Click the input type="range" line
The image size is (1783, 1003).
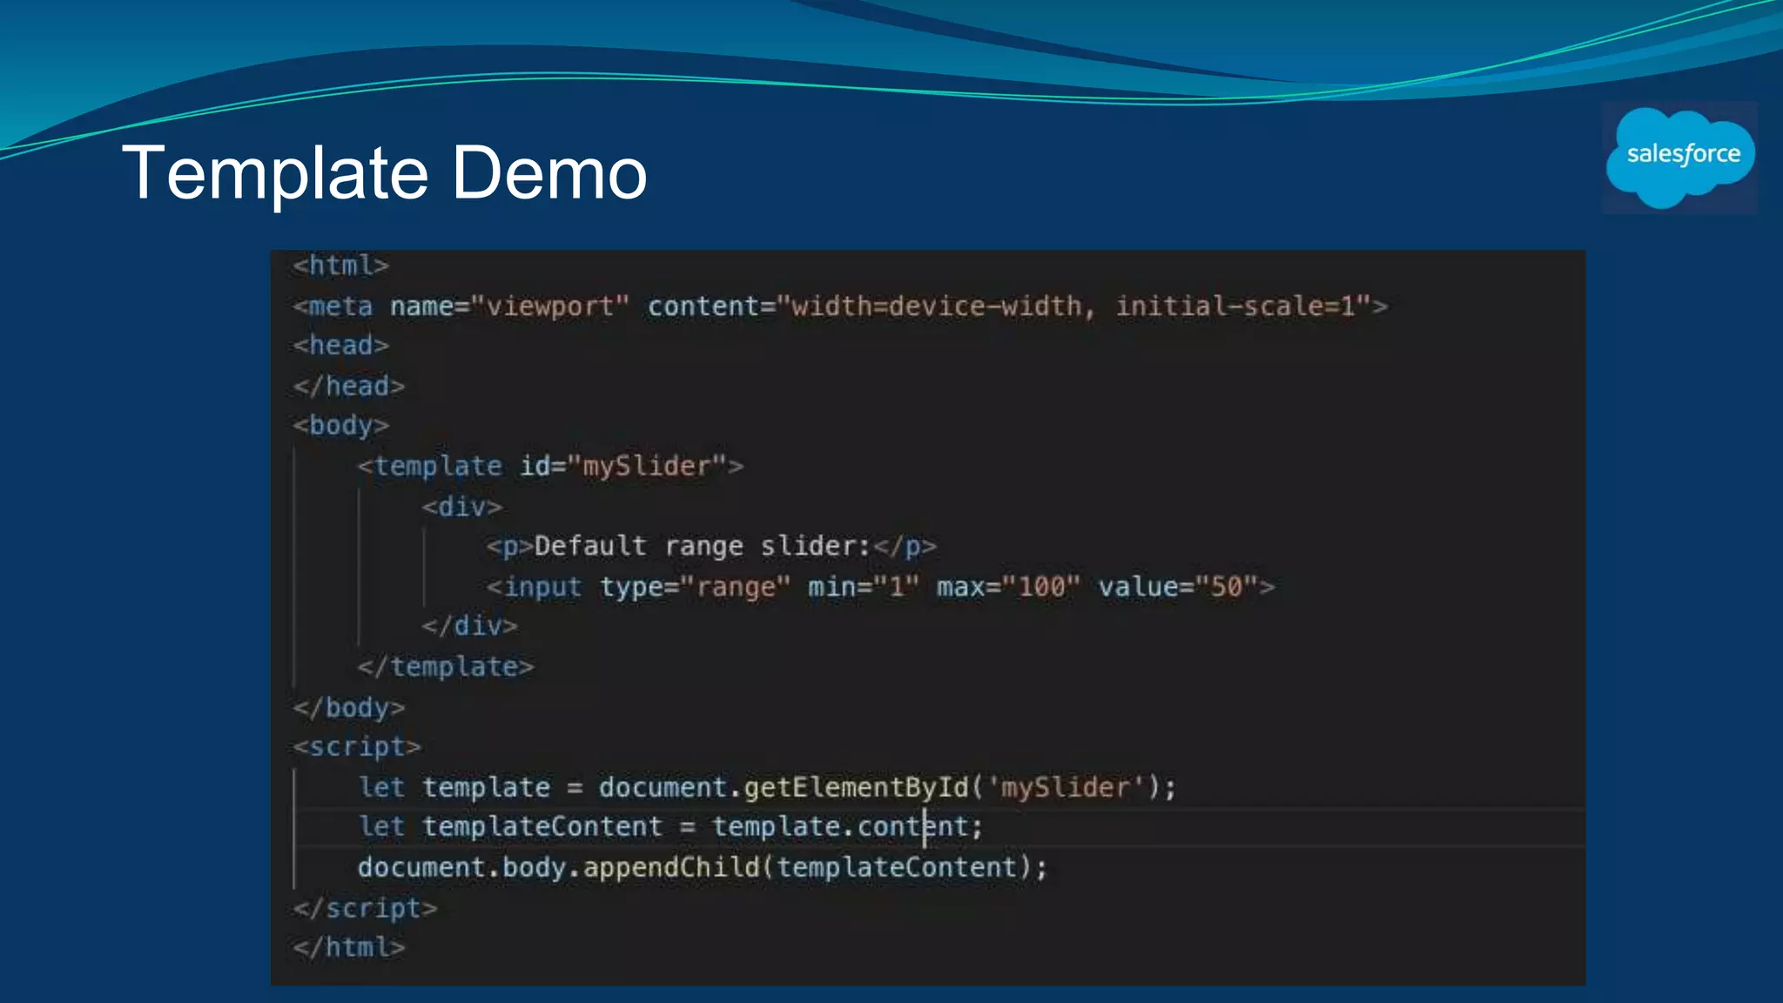tap(880, 587)
